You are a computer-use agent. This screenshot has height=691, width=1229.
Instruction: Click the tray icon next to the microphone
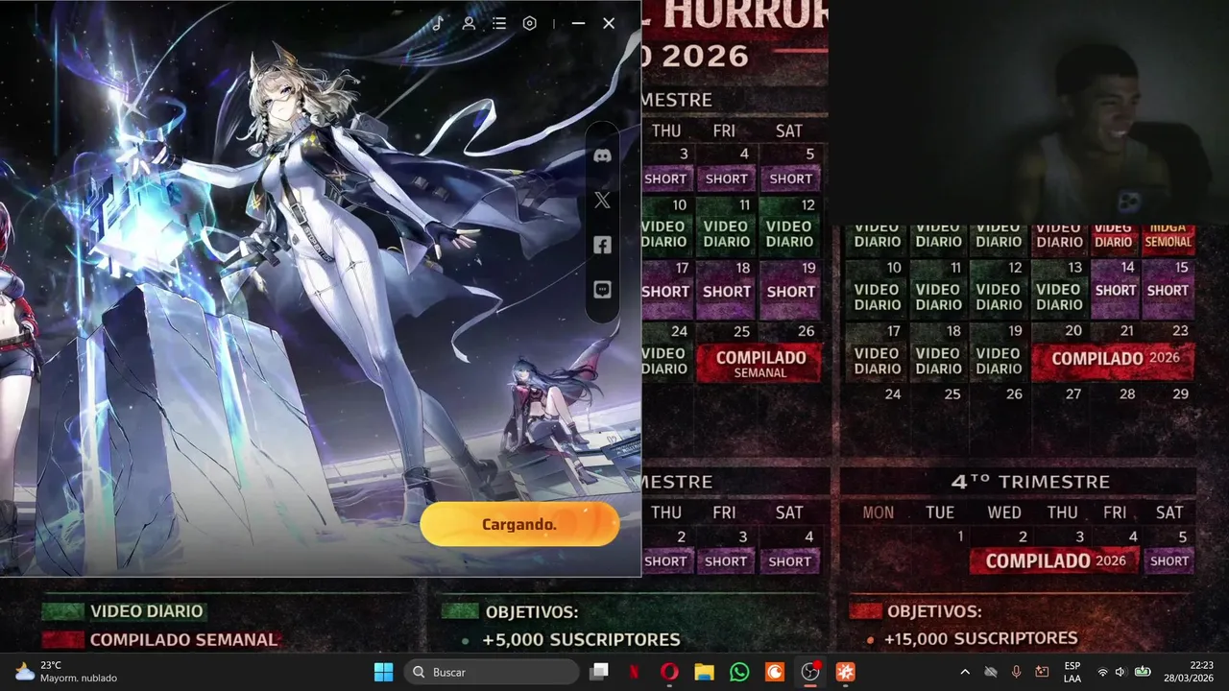pos(1042,672)
